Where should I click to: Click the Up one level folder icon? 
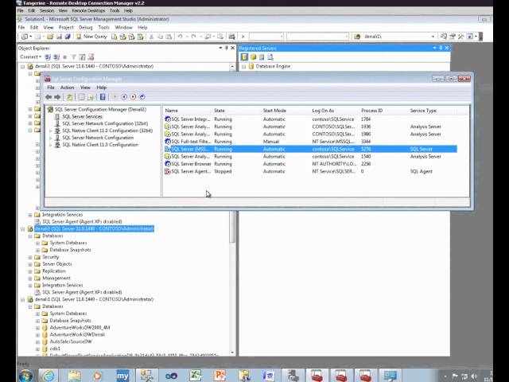[69, 97]
